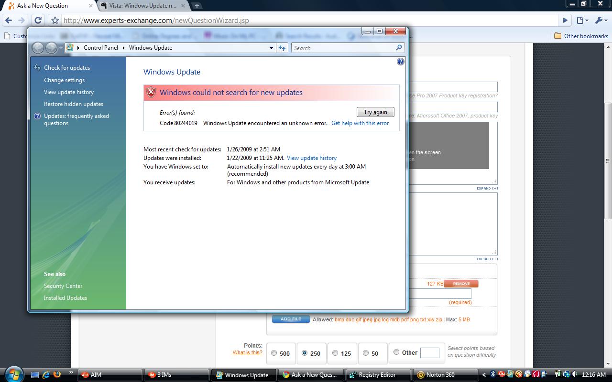Expand the hidden system tray icons

(x=484, y=375)
